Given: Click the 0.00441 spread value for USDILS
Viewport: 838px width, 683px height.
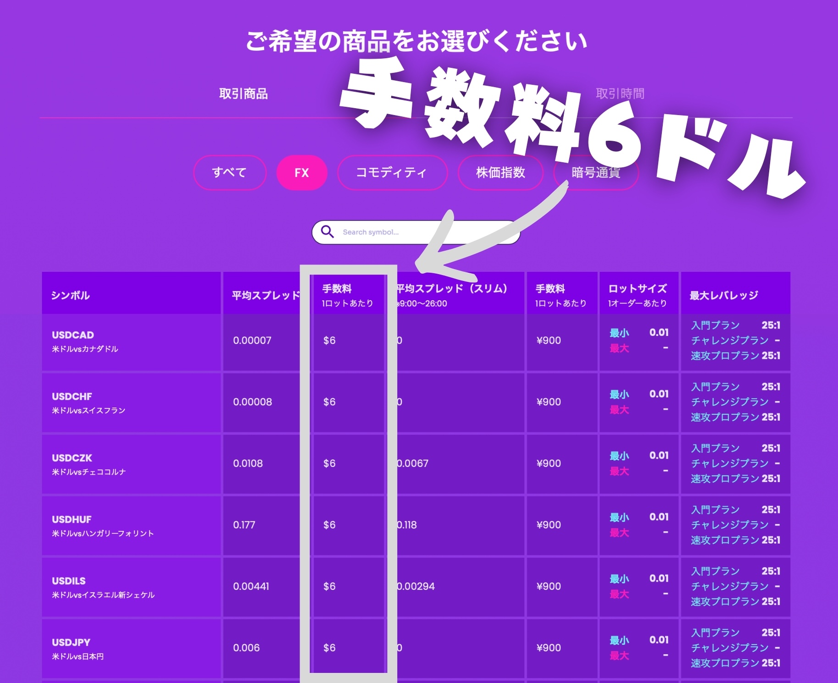Looking at the screenshot, I should point(251,586).
